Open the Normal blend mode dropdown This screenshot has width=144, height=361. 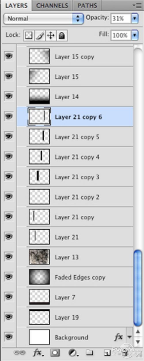click(43, 19)
